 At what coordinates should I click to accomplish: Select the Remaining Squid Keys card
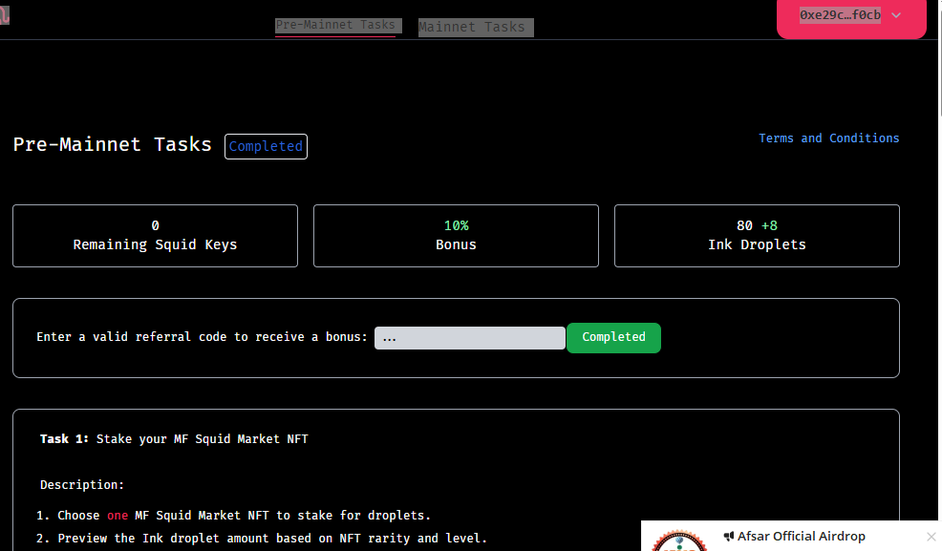(x=155, y=236)
